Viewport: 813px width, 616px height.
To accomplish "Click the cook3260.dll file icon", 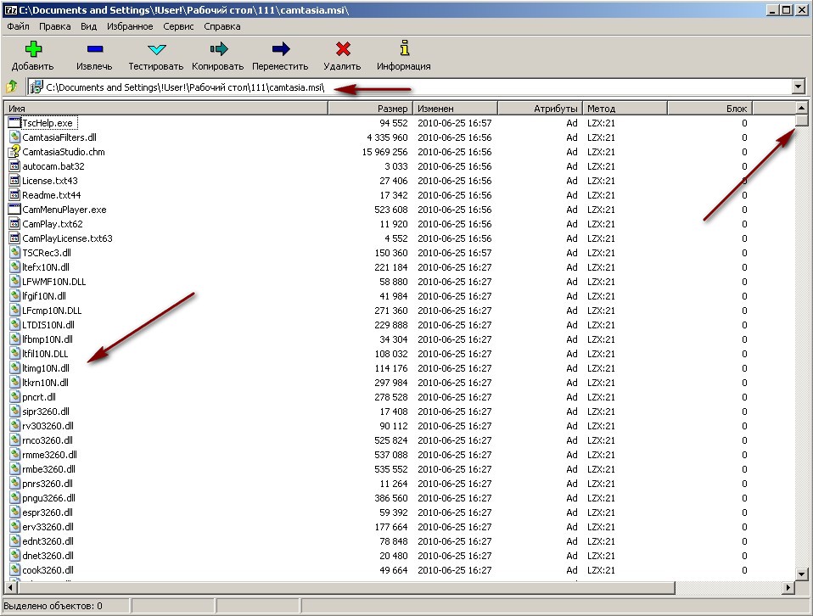I will point(14,570).
